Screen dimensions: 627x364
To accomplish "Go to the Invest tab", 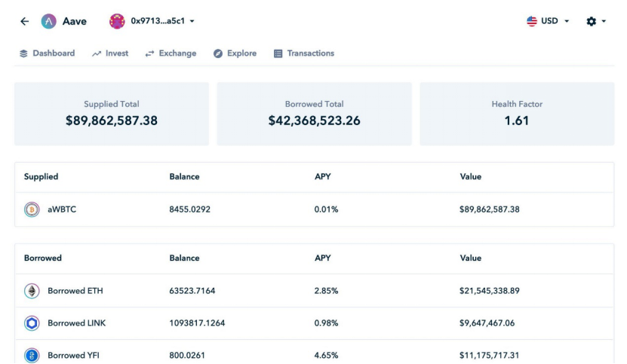I will point(110,54).
